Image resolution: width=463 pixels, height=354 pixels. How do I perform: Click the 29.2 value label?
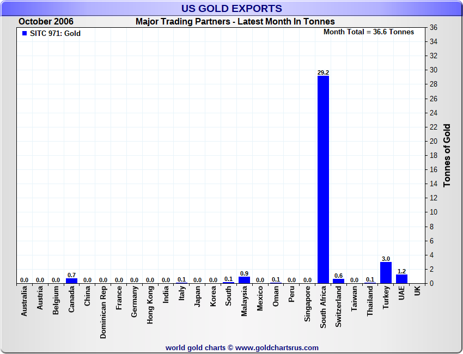pos(323,72)
